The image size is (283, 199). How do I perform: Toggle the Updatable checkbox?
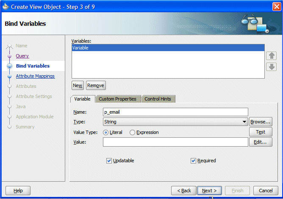click(109, 161)
